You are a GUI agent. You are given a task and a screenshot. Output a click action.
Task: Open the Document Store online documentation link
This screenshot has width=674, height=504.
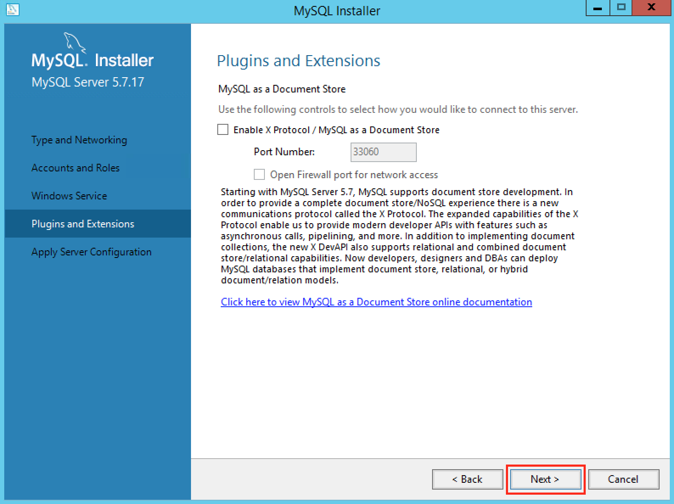click(376, 302)
